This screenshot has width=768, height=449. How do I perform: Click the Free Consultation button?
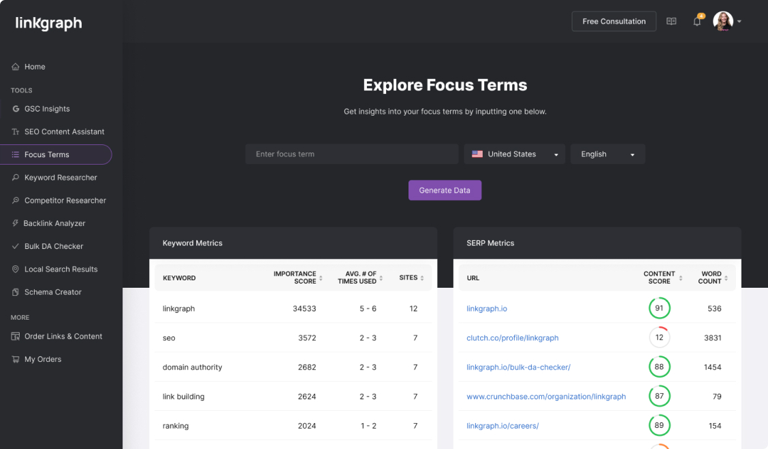tap(613, 22)
